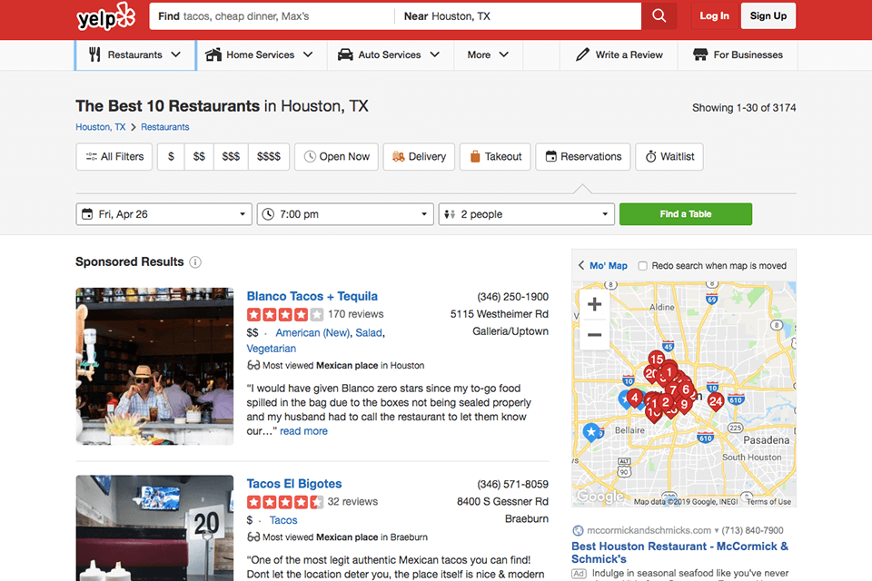The width and height of the screenshot is (872, 581).
Task: Toggle the Delivery filter
Action: (x=419, y=156)
